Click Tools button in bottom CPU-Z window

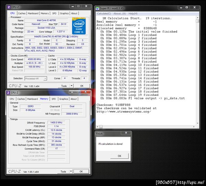tap(63, 172)
